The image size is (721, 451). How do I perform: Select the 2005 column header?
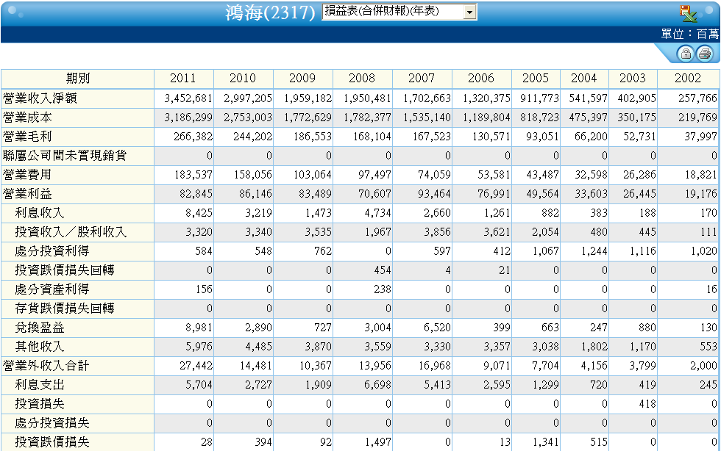[x=536, y=79]
